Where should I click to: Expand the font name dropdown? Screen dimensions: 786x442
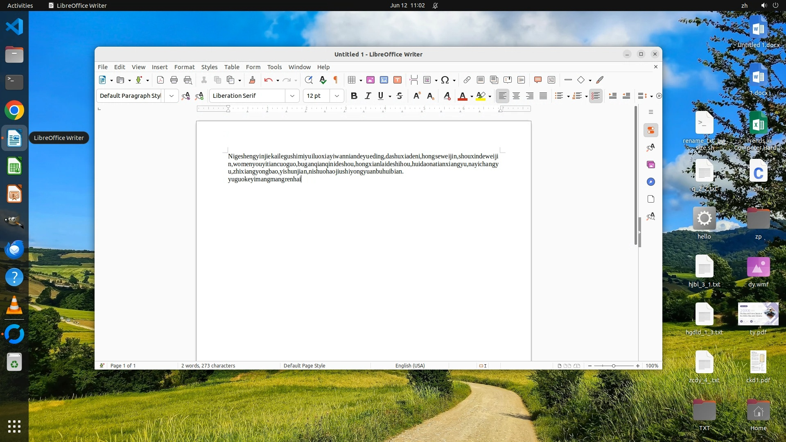point(292,96)
